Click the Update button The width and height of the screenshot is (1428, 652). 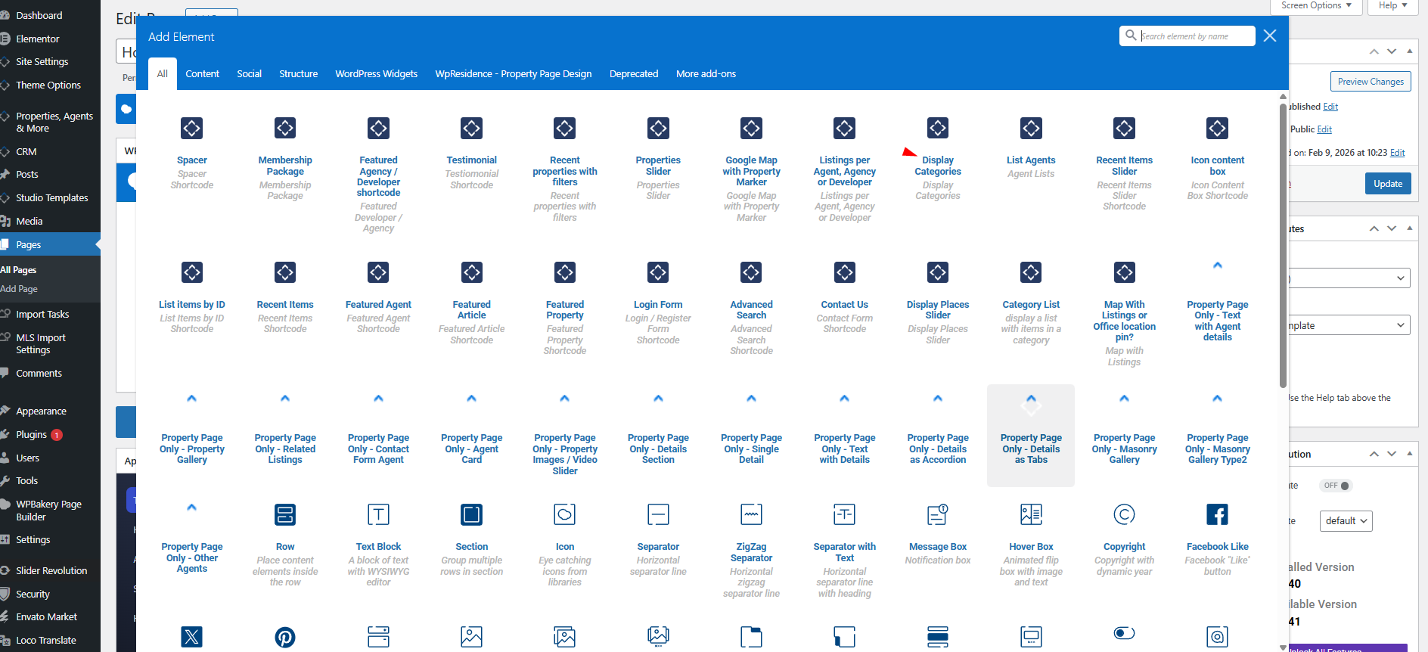click(x=1387, y=184)
